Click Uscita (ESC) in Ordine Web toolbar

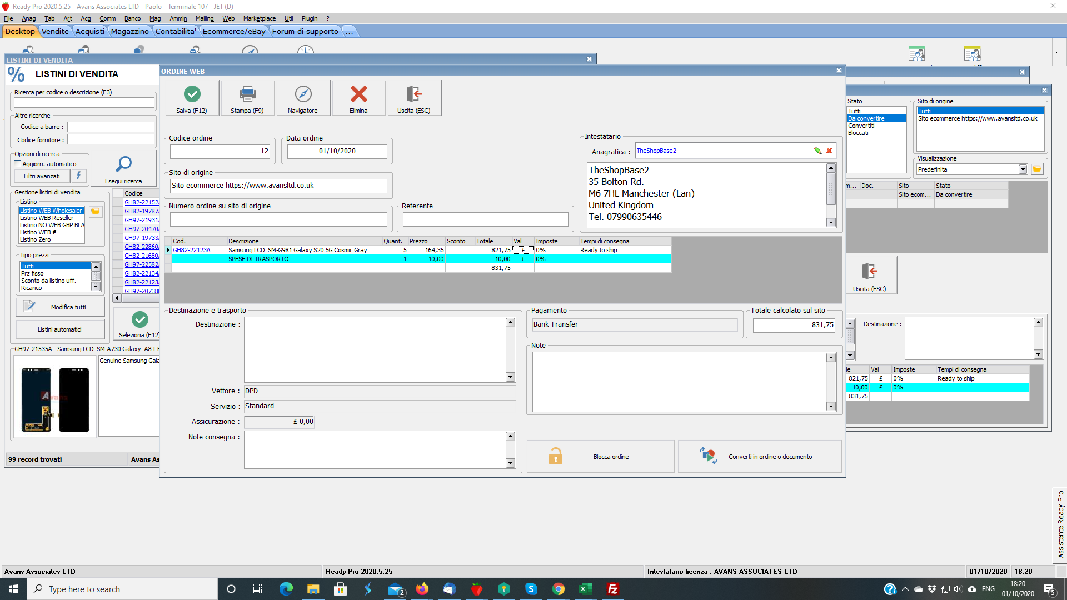coord(414,98)
